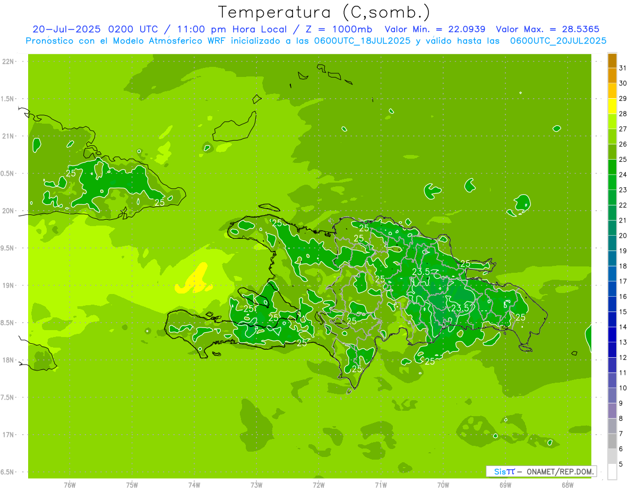This screenshot has width=637, height=492.
Task: Click the color scale label "18"
Action: 623,266
